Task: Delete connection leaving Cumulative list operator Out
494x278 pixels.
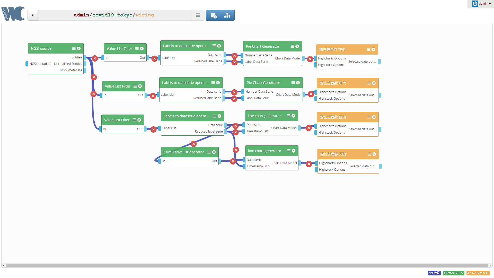Action: (x=233, y=161)
